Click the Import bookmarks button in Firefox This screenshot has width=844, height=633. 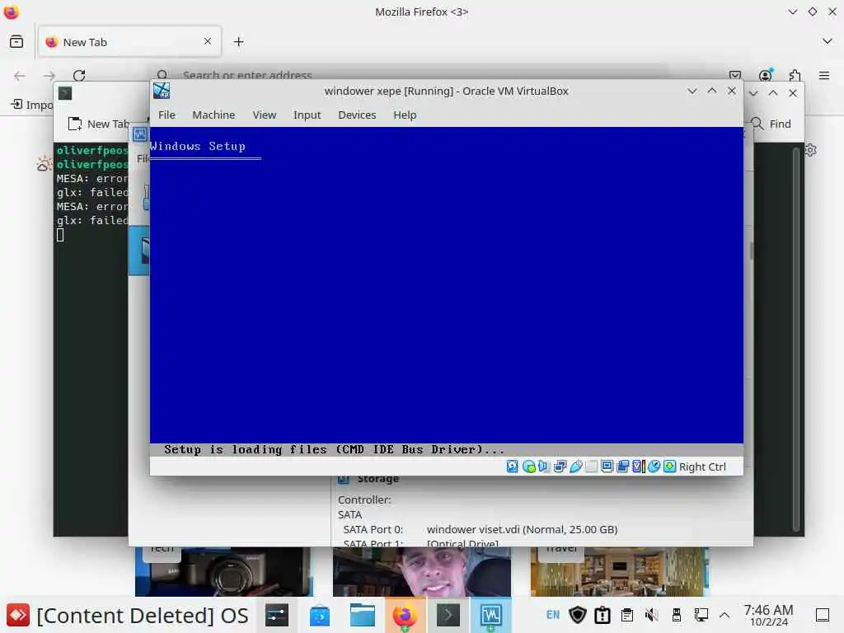32,105
